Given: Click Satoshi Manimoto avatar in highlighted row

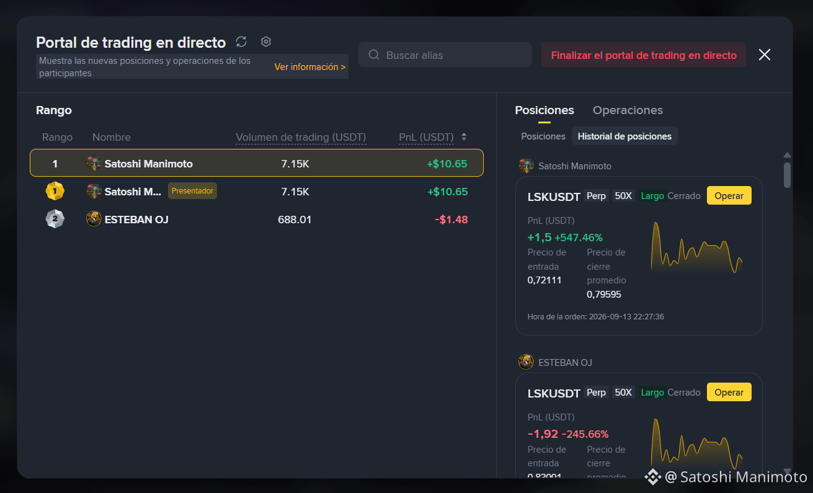Looking at the screenshot, I should 94,164.
